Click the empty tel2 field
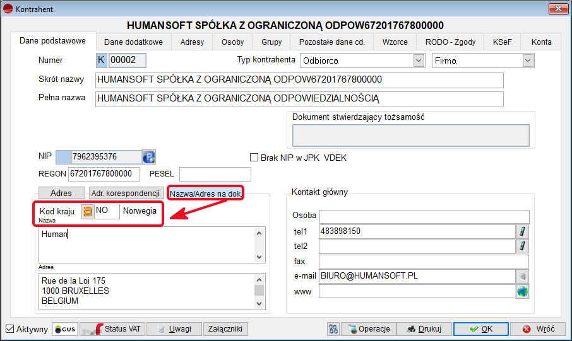Screen dimensions: 572x341 coord(417,246)
